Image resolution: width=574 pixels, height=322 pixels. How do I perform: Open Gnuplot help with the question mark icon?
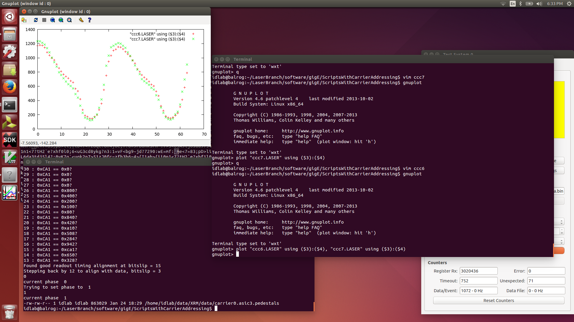point(89,20)
